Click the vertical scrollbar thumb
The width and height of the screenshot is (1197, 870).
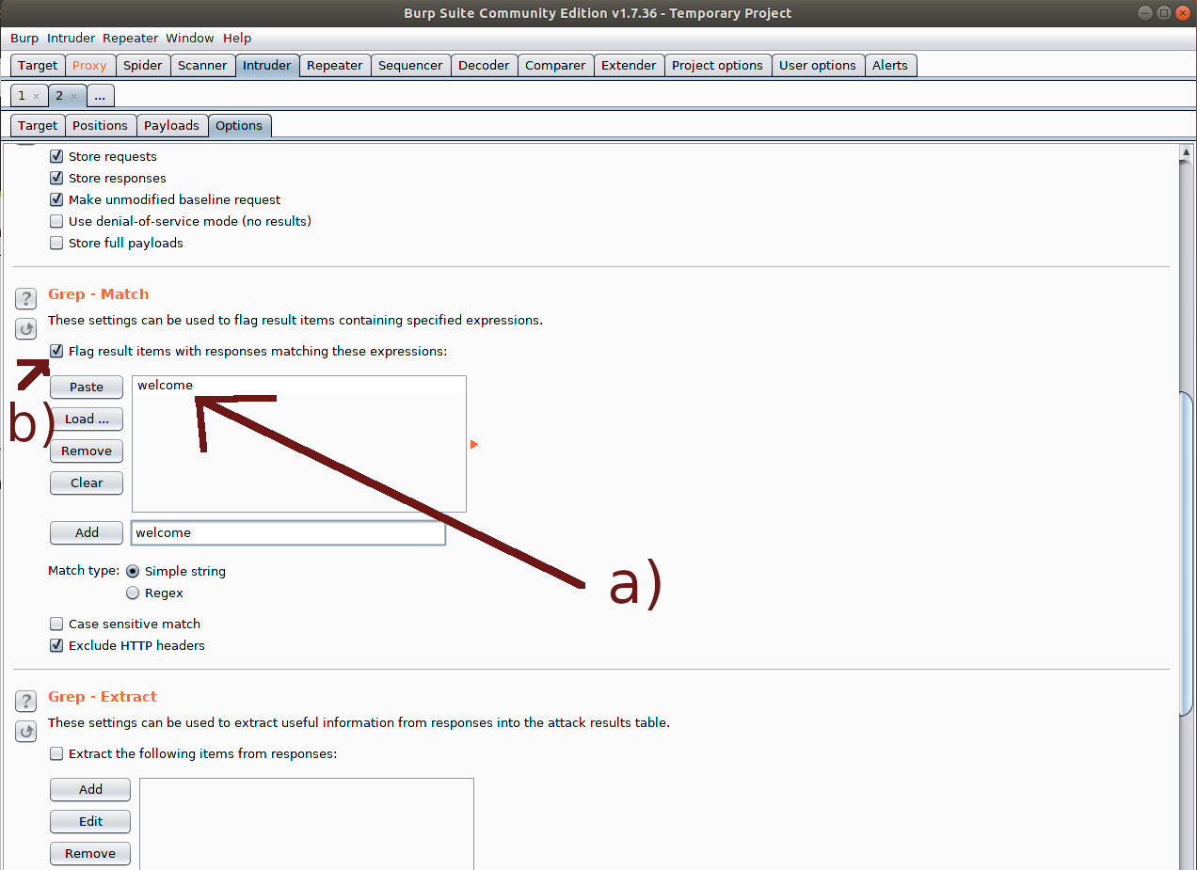point(1188,554)
